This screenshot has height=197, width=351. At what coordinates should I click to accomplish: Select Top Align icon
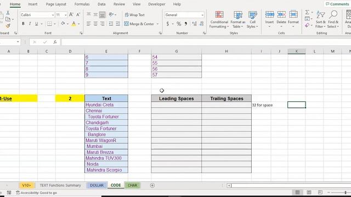tap(89, 15)
